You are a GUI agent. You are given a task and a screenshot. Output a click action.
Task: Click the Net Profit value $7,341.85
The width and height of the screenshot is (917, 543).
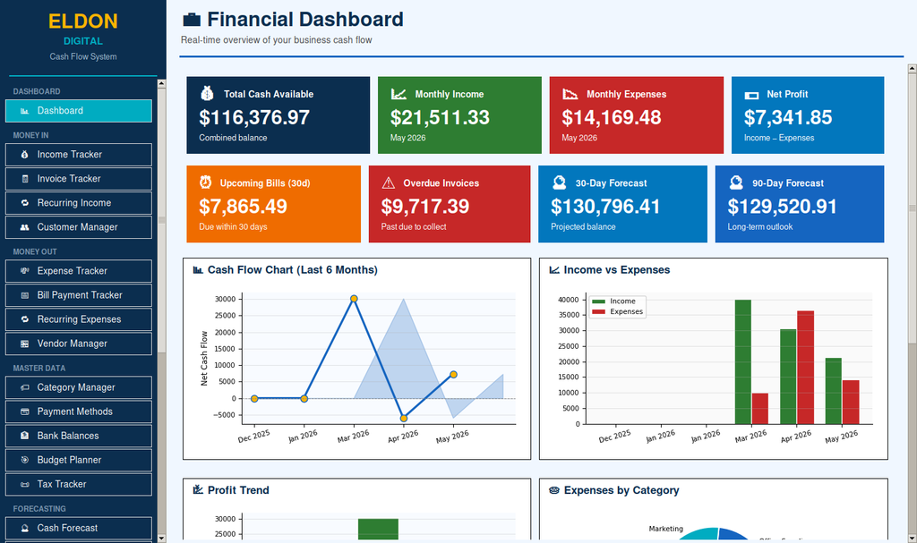tap(788, 118)
